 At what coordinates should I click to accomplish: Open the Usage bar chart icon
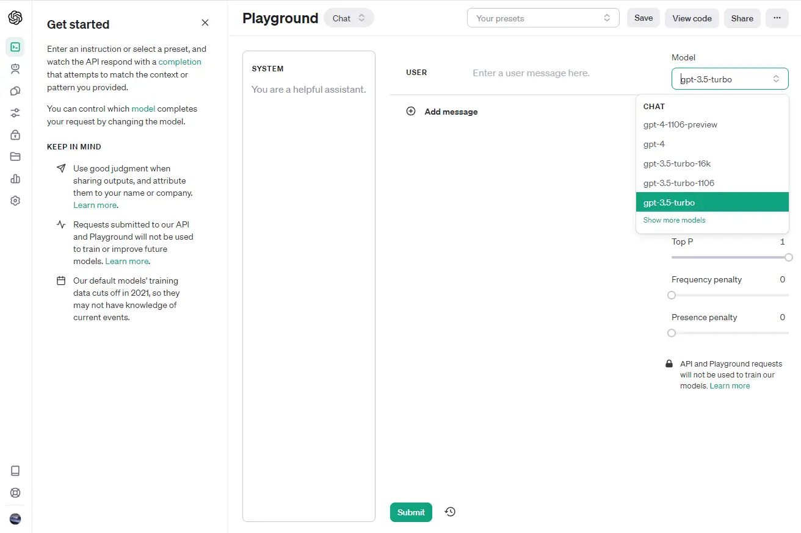coord(15,179)
